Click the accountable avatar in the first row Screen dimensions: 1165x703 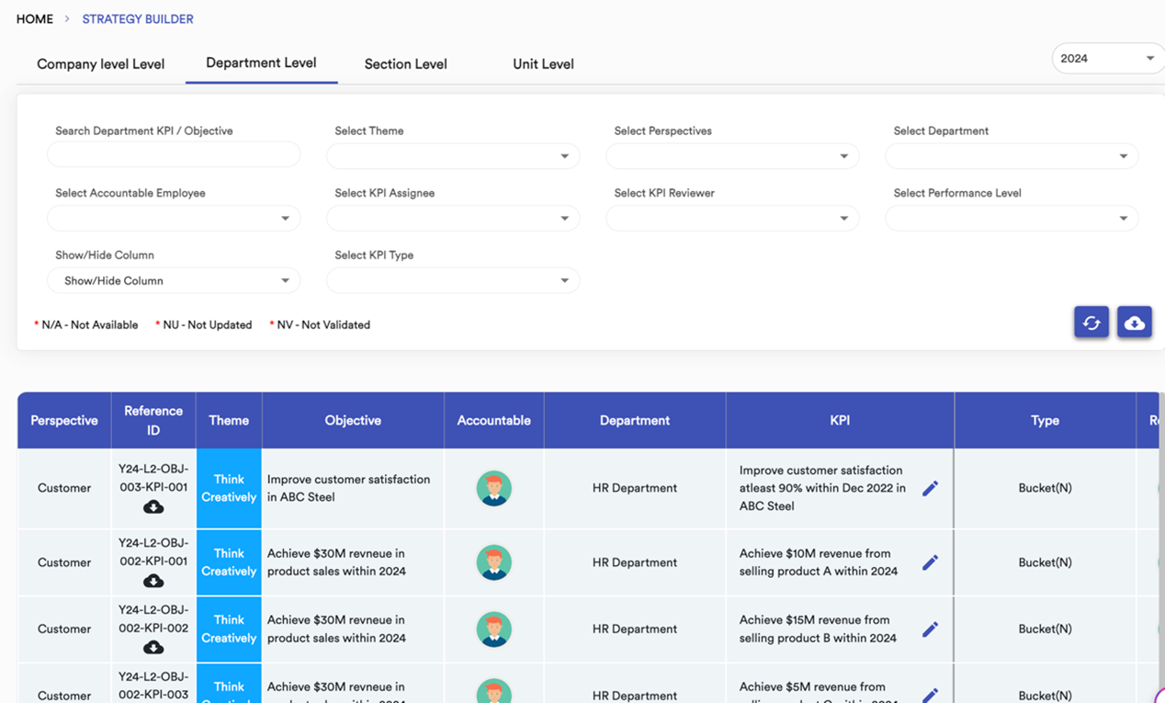coord(494,488)
